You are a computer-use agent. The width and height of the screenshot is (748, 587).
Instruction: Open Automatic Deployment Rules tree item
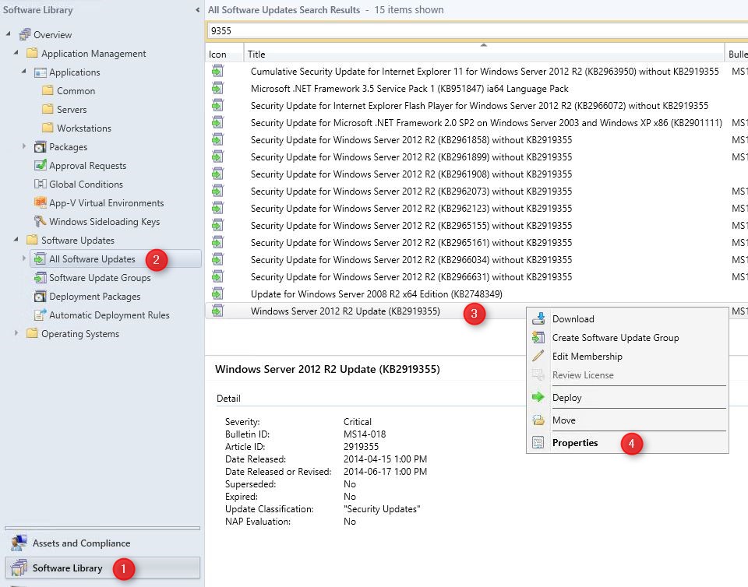coord(109,315)
